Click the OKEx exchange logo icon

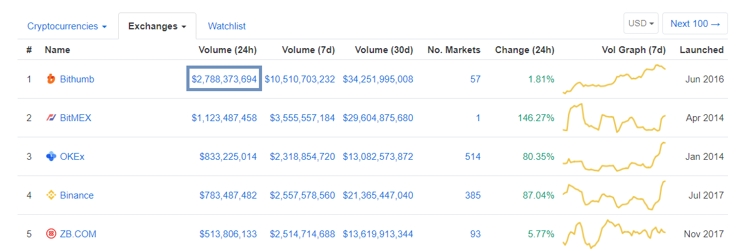click(51, 157)
